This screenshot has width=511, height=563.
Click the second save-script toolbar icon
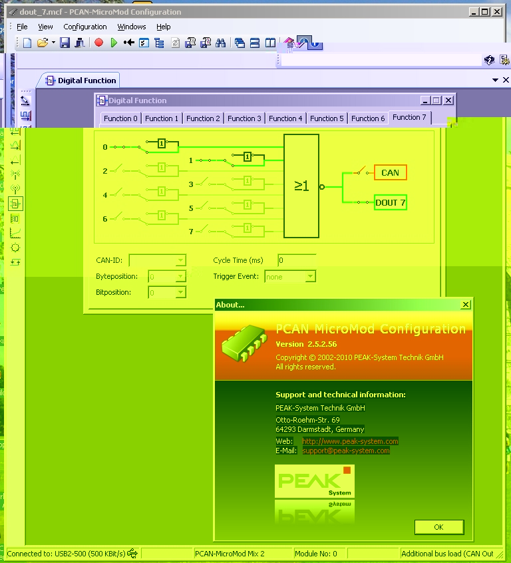click(206, 43)
